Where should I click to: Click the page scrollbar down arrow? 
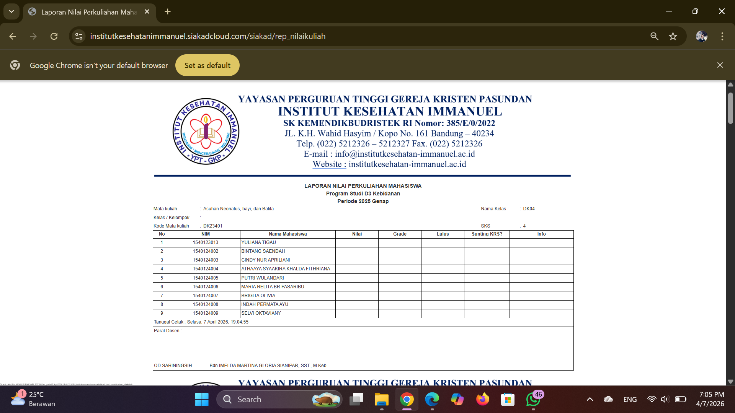coord(730,382)
